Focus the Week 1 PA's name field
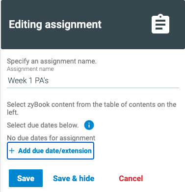This screenshot has height=192, width=185. pyautogui.click(x=93, y=81)
